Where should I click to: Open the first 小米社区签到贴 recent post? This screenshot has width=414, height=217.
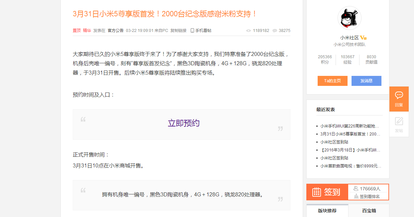(334, 142)
